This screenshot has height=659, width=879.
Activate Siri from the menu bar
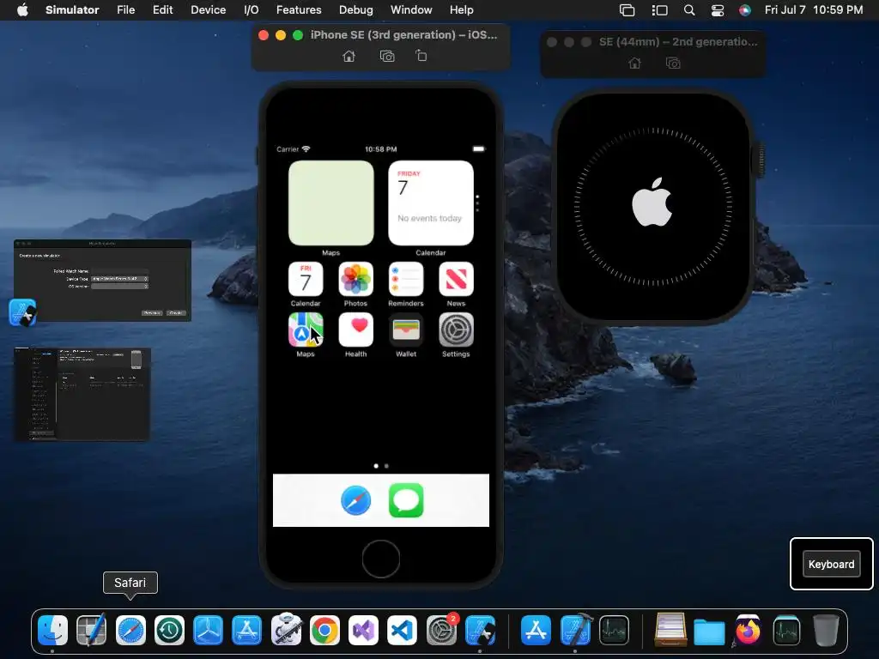pos(745,10)
